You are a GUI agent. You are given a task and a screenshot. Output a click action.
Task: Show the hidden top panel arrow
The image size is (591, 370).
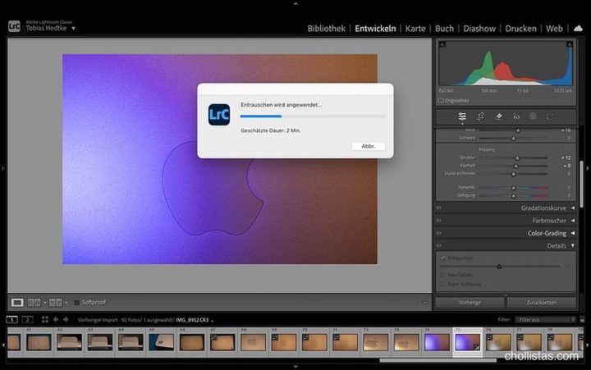click(x=295, y=3)
